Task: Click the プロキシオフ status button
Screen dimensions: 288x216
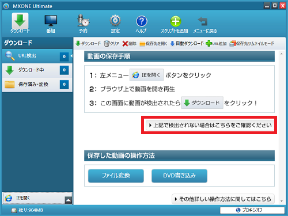Action: coord(252,210)
